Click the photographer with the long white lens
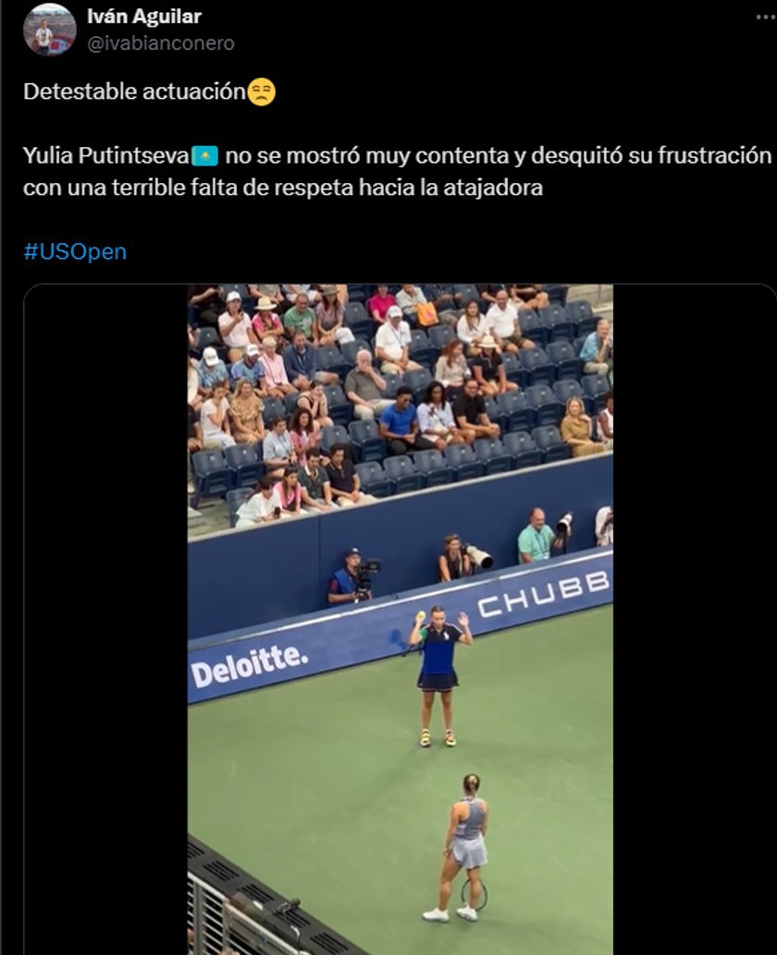The height and width of the screenshot is (955, 777). point(462,557)
